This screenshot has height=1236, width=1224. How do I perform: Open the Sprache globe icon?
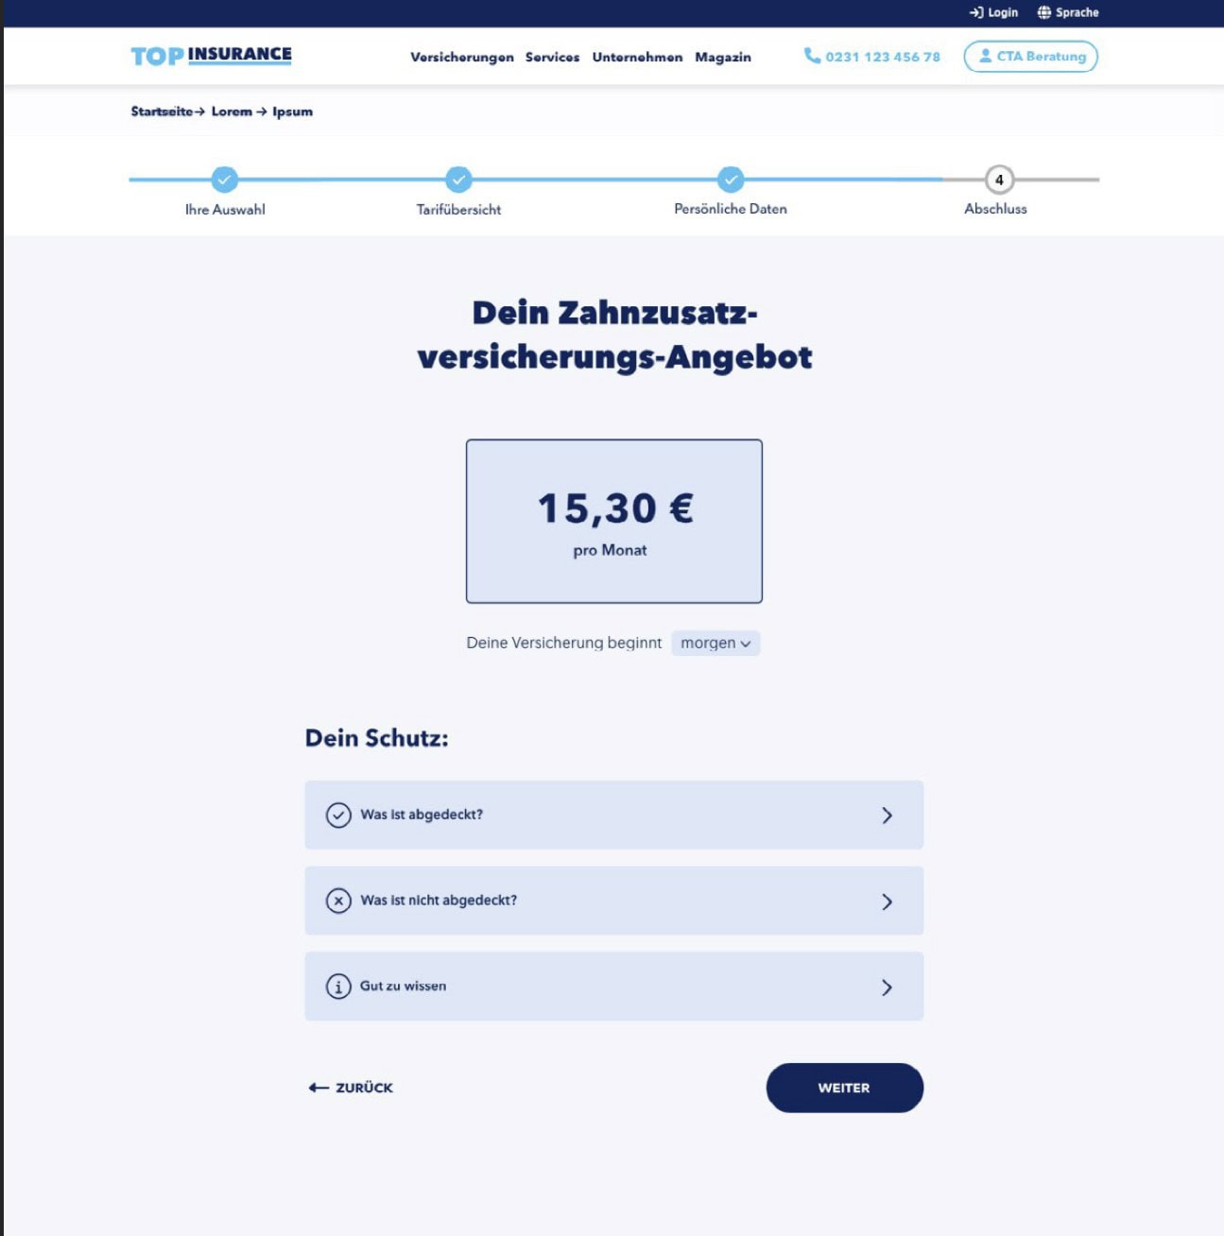tap(1043, 12)
